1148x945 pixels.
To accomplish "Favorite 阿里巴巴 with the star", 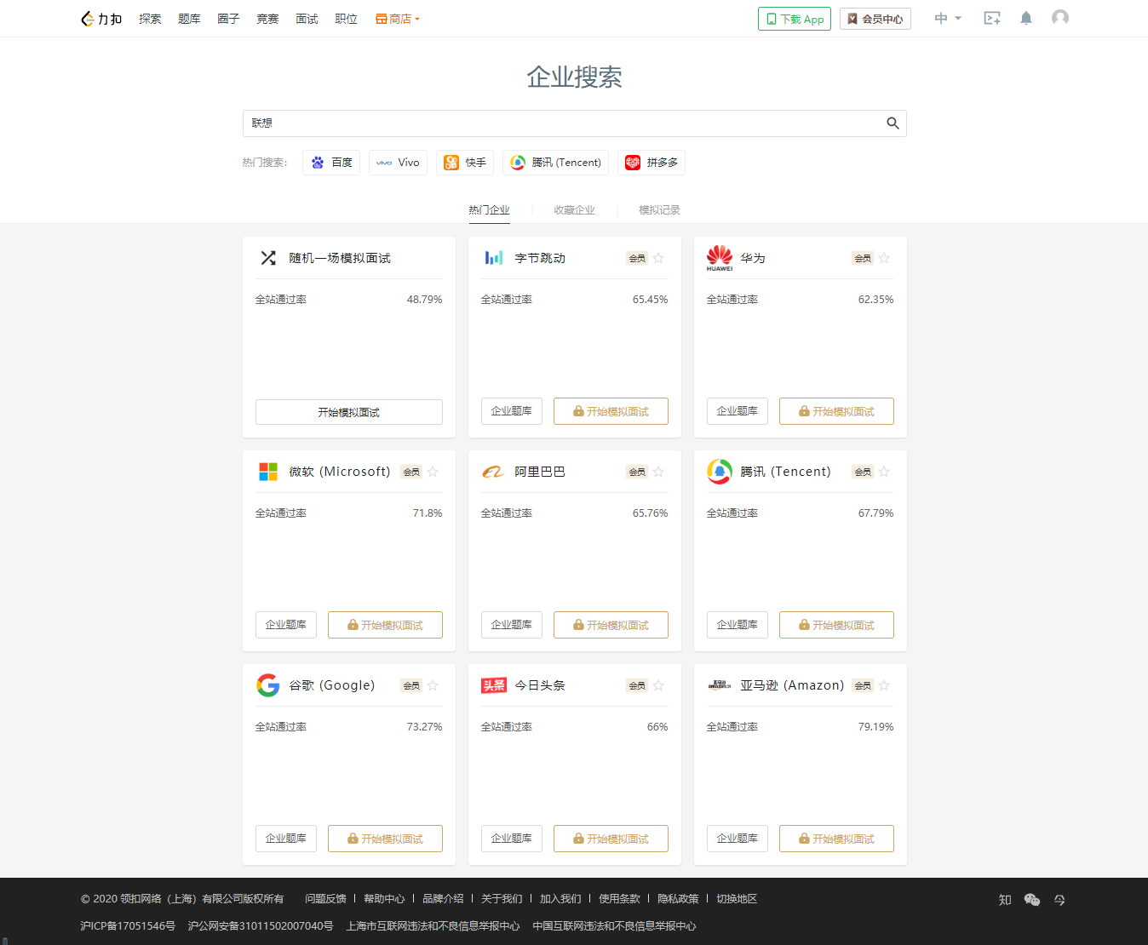I will tap(658, 472).
